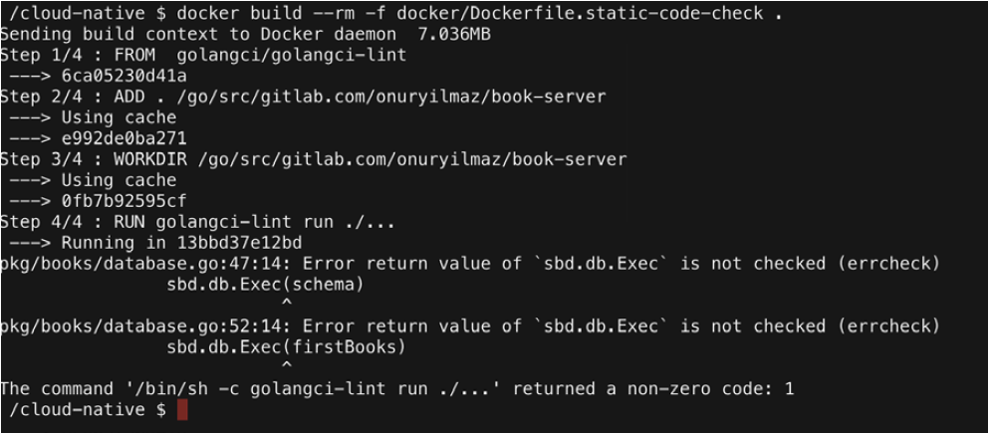Click the layer ID 0fb7b92595cf
Viewport: 988px width, 433px height.
point(123,201)
